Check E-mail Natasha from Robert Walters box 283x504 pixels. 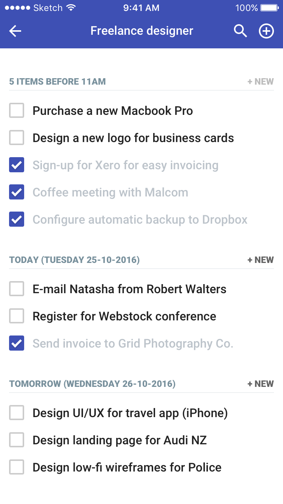(17, 289)
